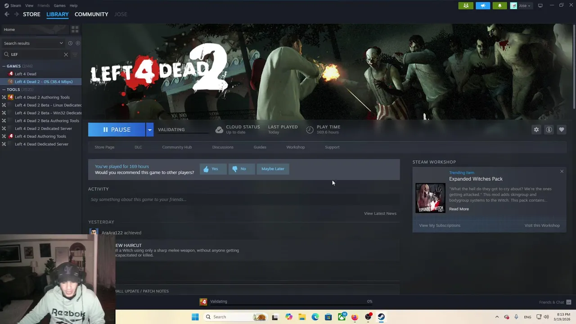Image resolution: width=576 pixels, height=324 pixels.
Task: Click the Steam taskbar icon
Action: (x=381, y=317)
